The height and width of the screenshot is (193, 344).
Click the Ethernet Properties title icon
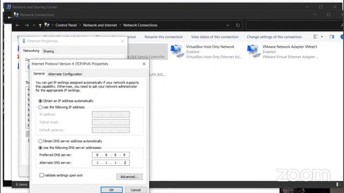[x=24, y=41]
